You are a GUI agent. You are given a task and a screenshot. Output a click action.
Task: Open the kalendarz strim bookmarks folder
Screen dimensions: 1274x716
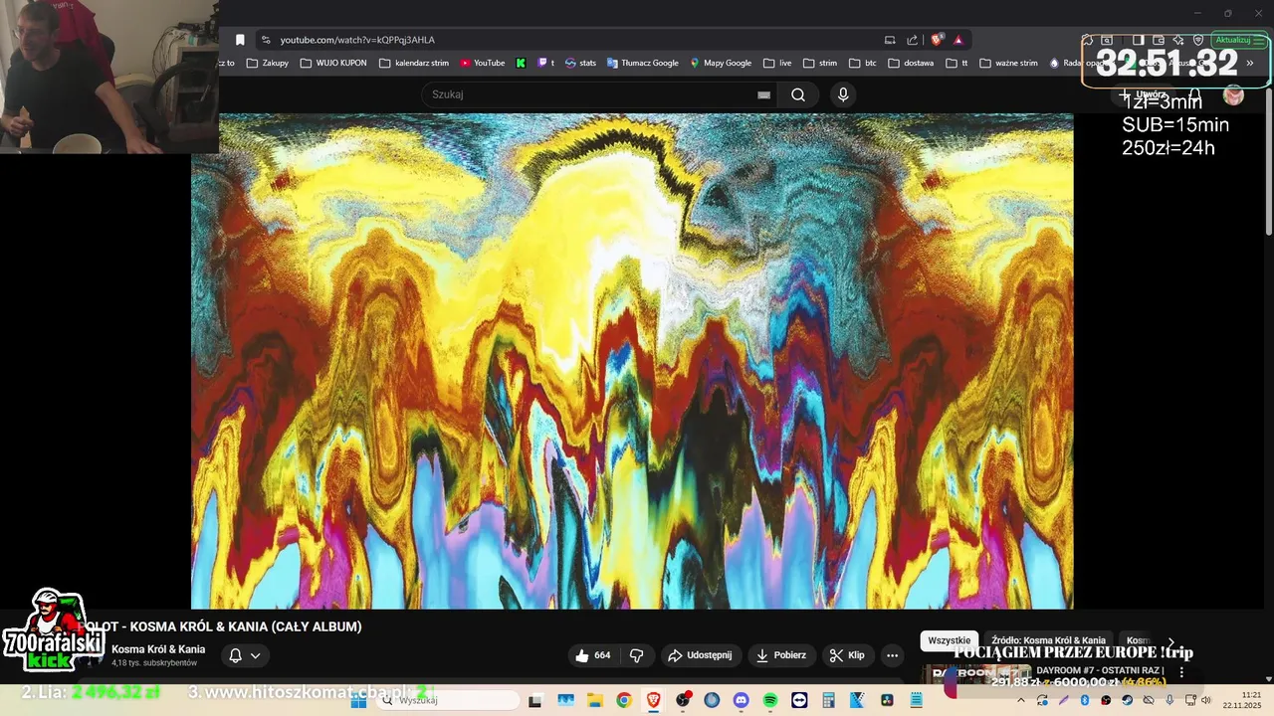pyautogui.click(x=414, y=63)
